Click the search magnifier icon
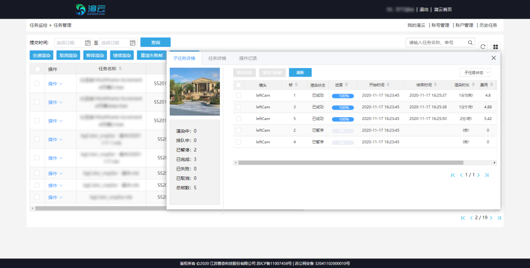The width and height of the screenshot is (530, 268). [471, 43]
